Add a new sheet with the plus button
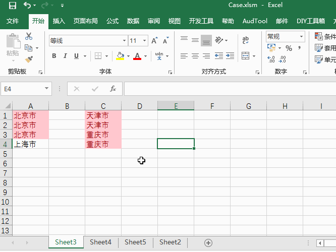 point(208,243)
